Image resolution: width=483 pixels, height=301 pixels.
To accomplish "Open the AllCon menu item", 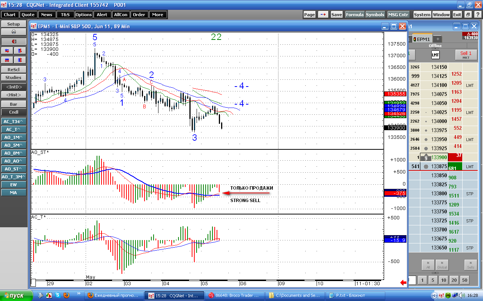I will click(x=121, y=15).
